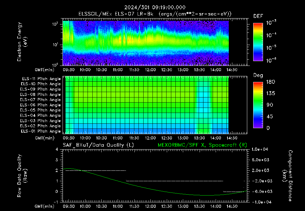Click the 2.0e+03 tick on distance axis
Viewport: 305px width, 211px height.
(260, 170)
